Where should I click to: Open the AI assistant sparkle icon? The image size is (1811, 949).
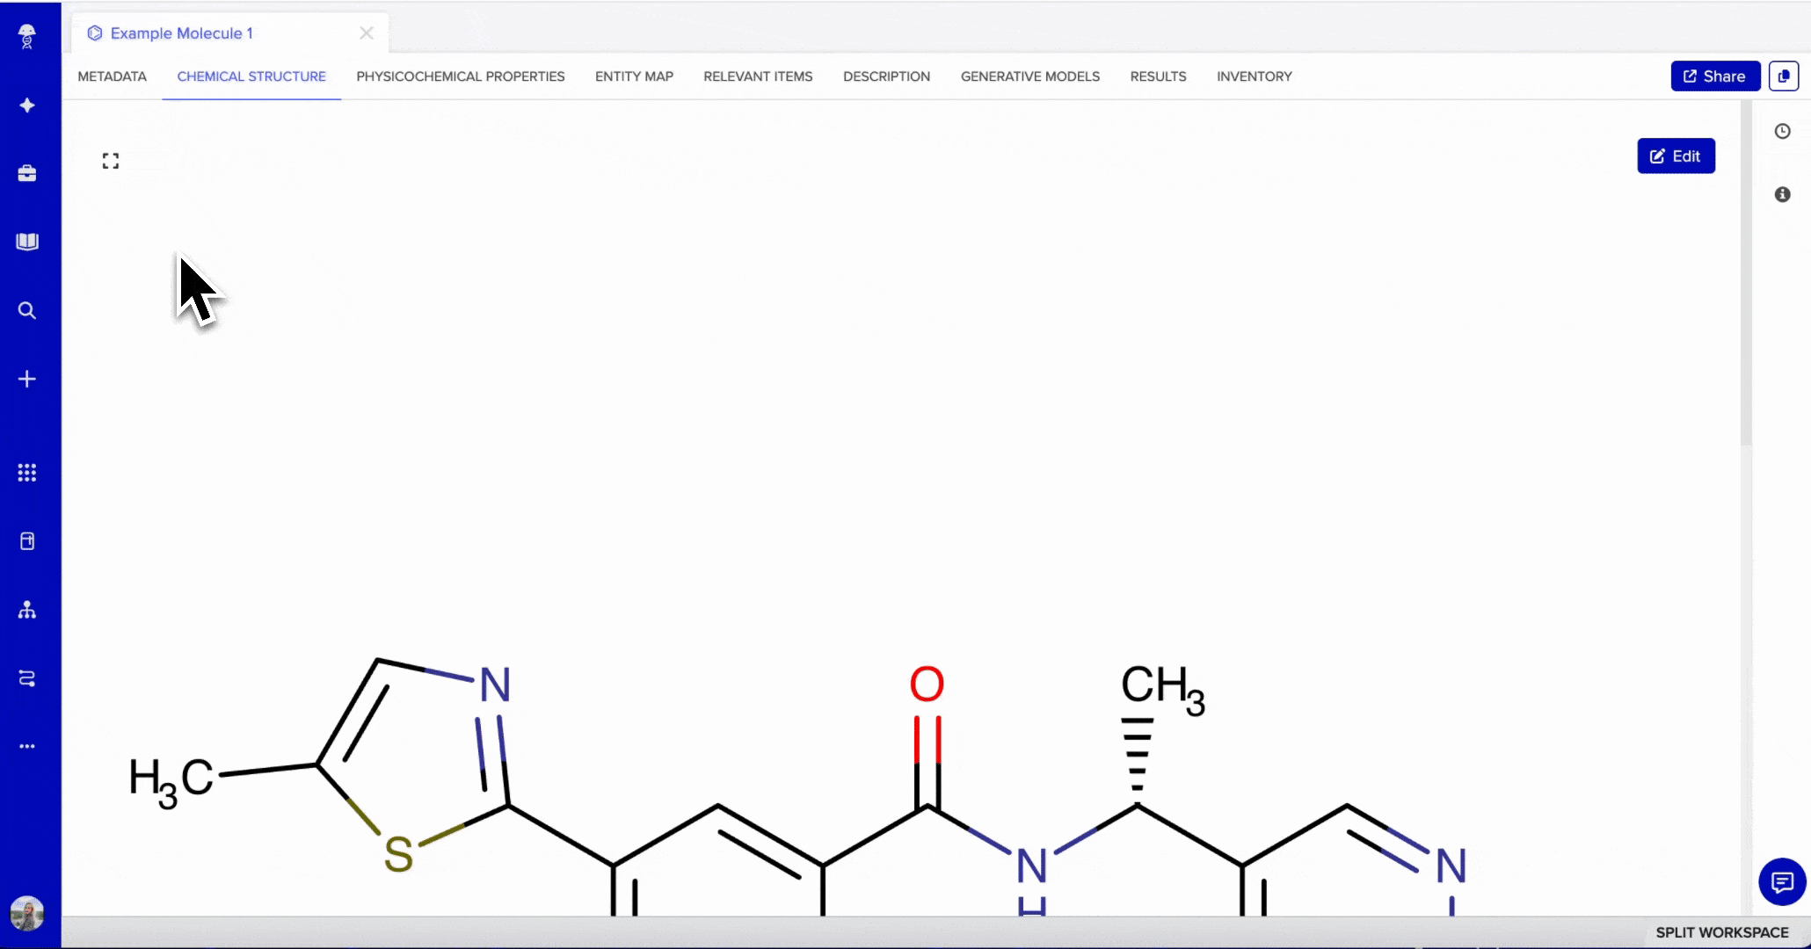tap(27, 105)
